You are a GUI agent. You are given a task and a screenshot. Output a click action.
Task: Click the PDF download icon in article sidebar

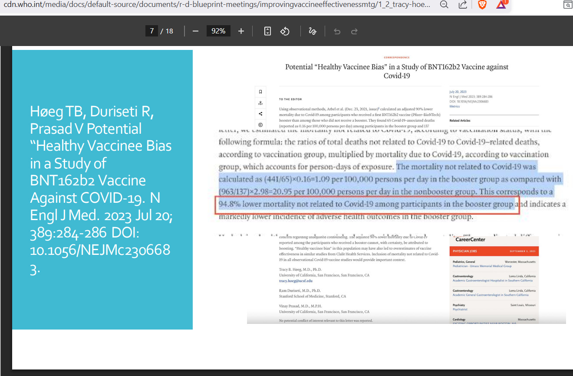coord(260,103)
